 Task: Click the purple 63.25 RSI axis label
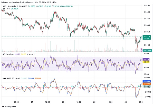(147, 59)
